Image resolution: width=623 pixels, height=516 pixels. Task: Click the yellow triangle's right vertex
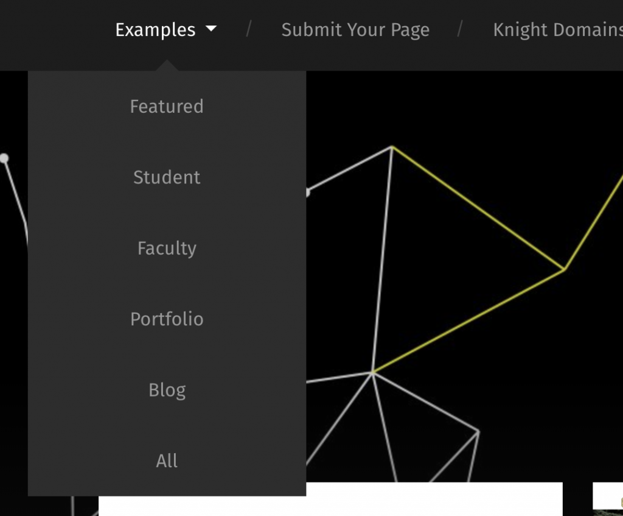tap(565, 268)
